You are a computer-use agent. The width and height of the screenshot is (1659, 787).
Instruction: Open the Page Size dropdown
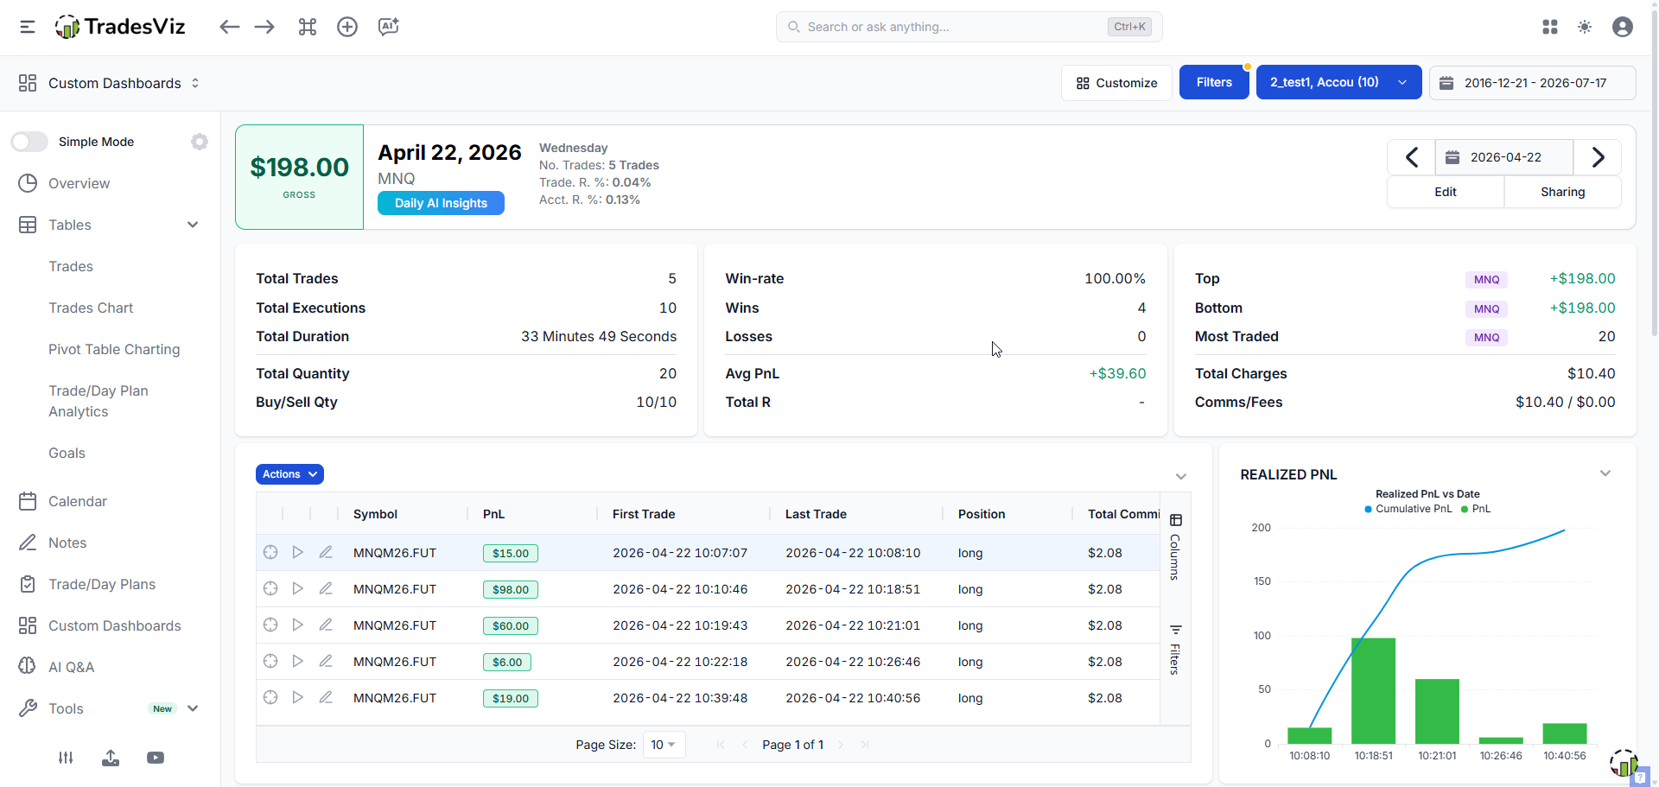coord(664,745)
